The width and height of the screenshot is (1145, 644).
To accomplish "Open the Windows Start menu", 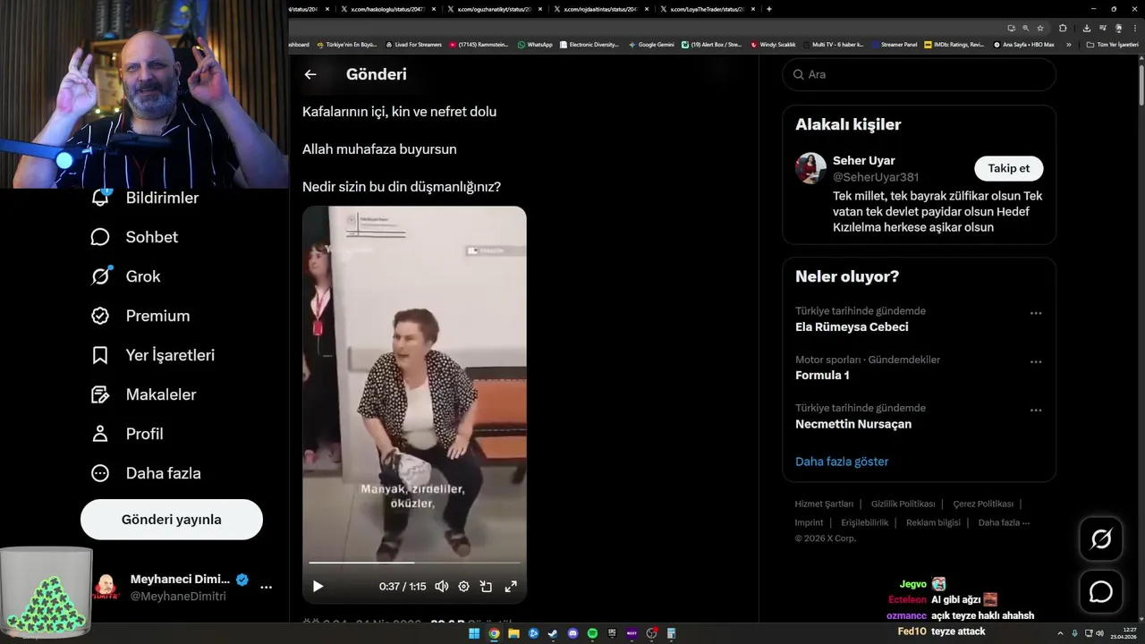I will coord(474,633).
